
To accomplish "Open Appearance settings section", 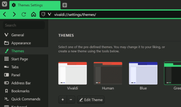I will tap(24, 43).
